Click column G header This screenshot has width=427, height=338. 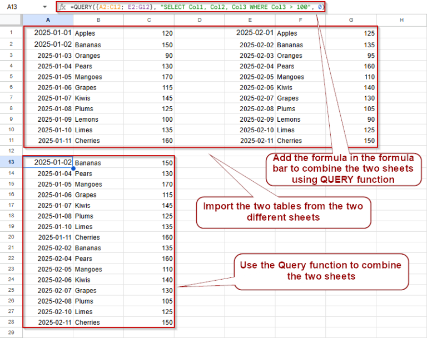point(351,21)
